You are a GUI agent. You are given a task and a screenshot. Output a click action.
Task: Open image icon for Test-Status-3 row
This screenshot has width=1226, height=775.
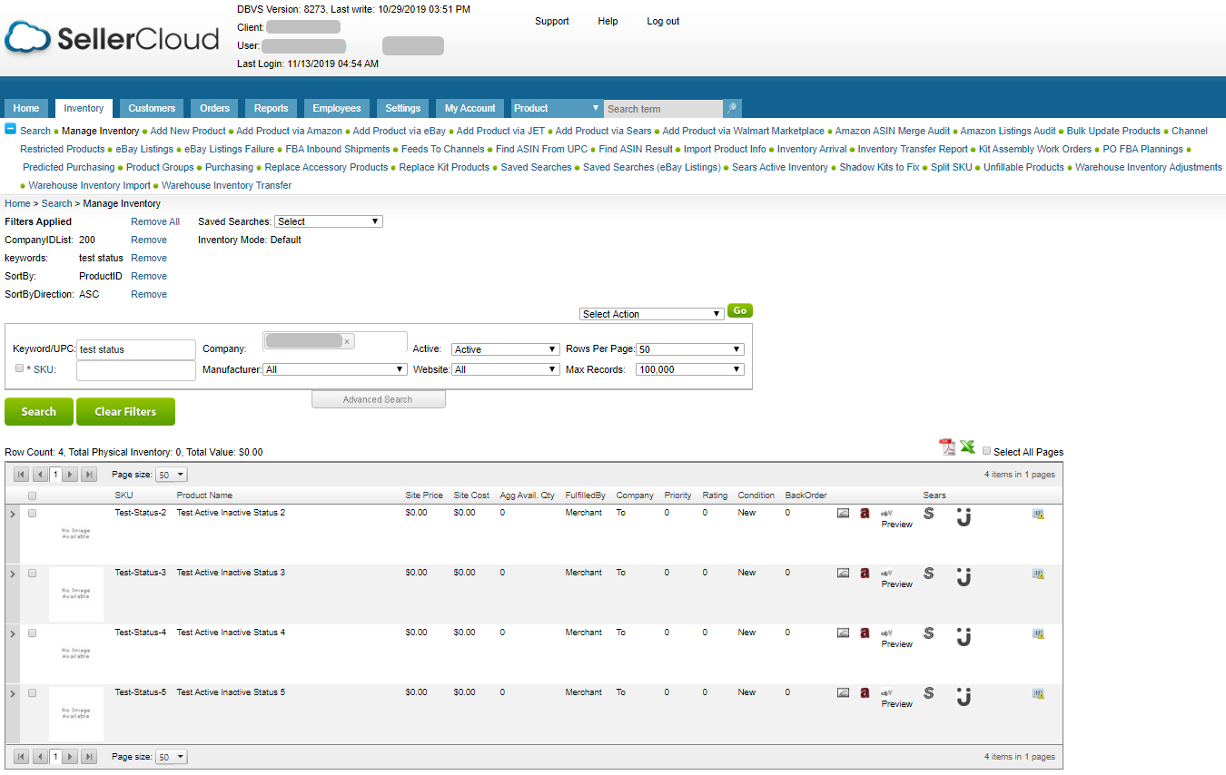click(x=843, y=574)
